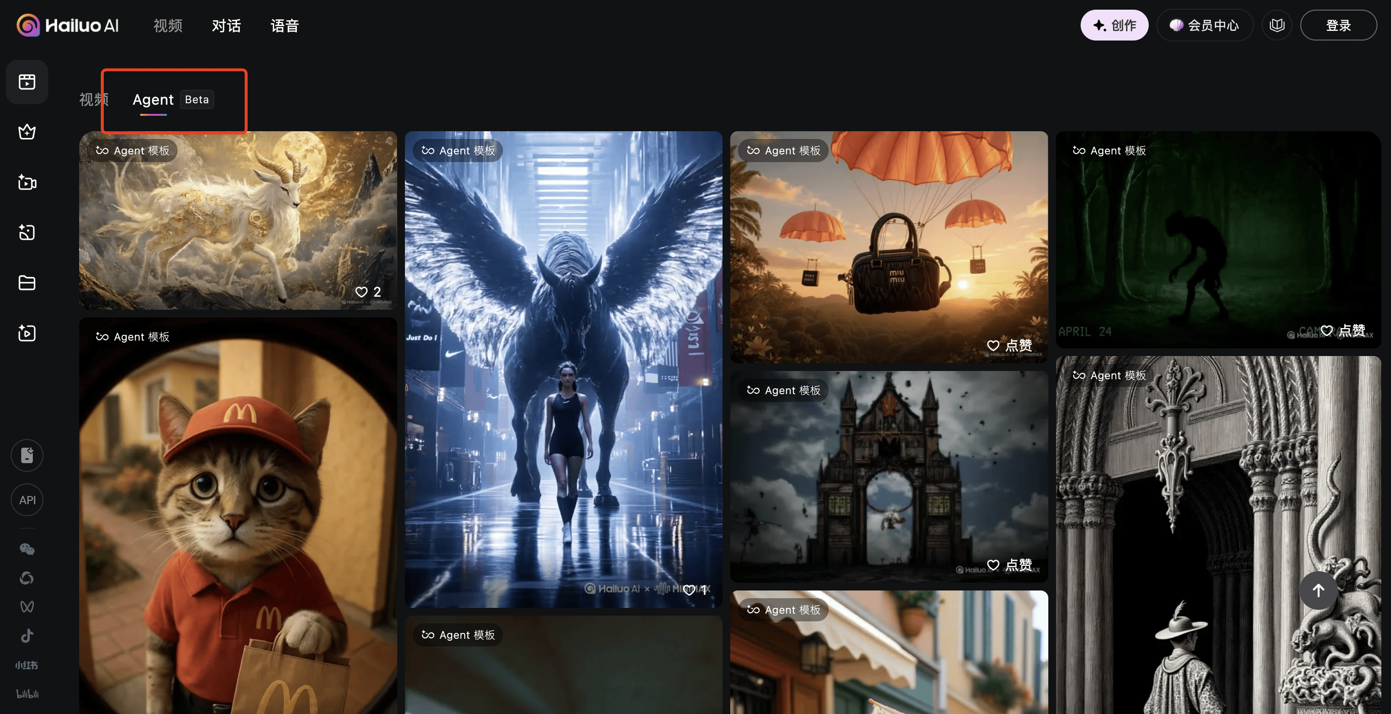1391x714 pixels.
Task: Click Agent 模板 badge on bottom dark green card
Action: pyautogui.click(x=459, y=635)
